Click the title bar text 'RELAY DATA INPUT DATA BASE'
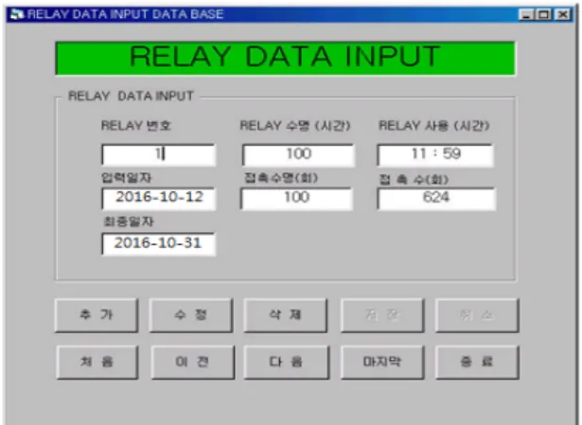 point(126,14)
